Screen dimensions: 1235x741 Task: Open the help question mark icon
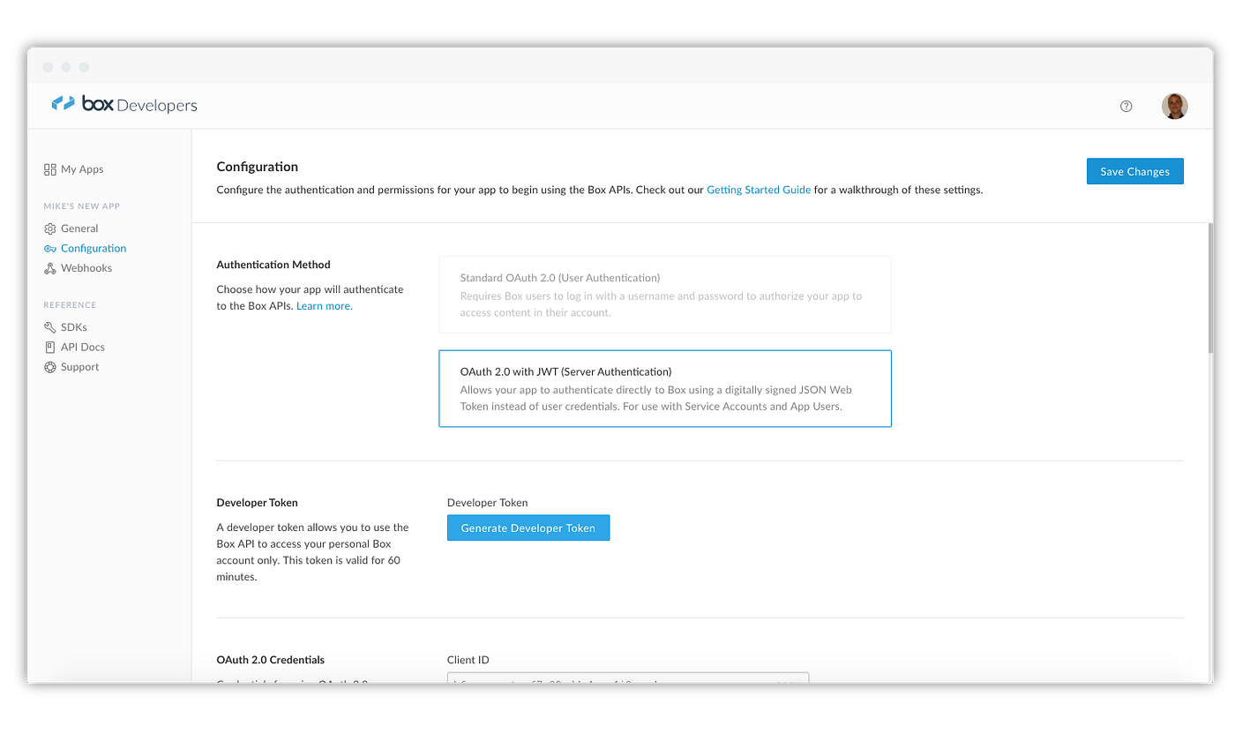1126,106
